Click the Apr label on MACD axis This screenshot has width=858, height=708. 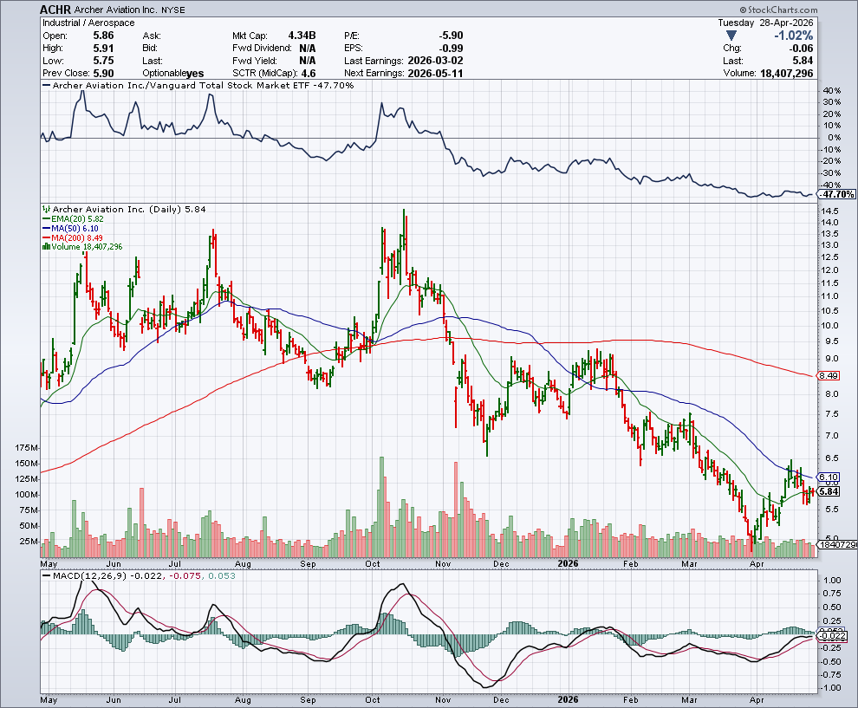click(757, 700)
